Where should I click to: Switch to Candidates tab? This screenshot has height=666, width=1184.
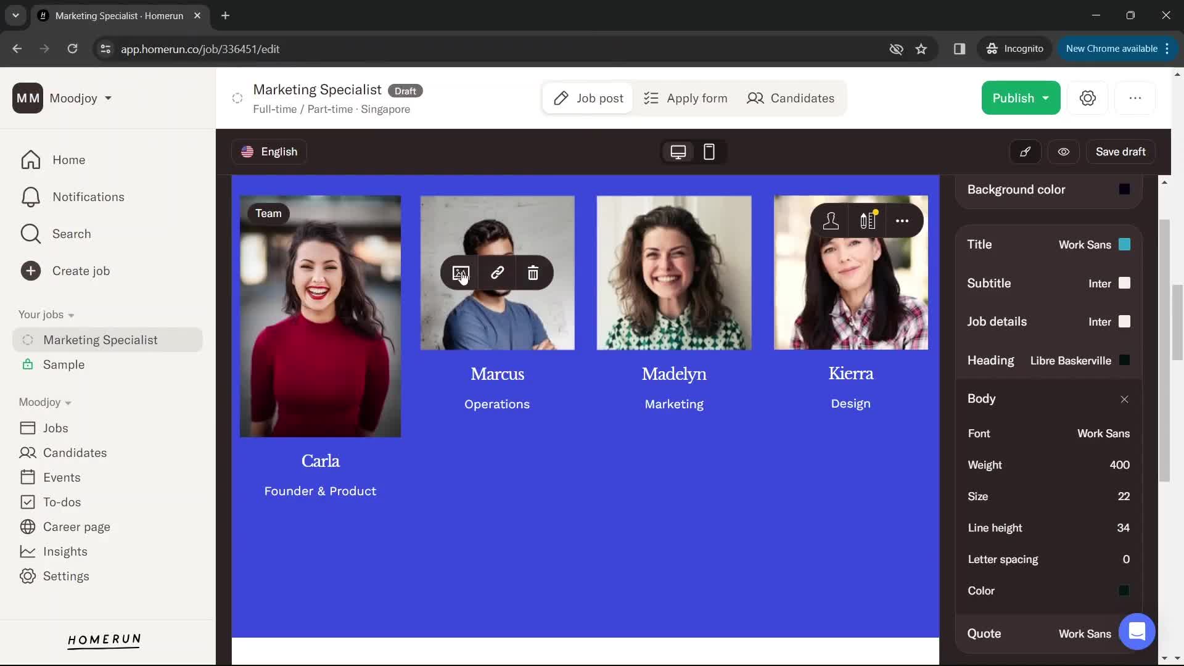coord(791,98)
